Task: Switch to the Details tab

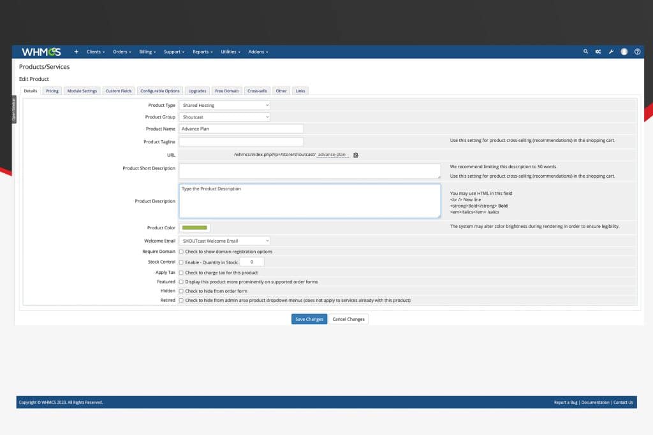Action: pyautogui.click(x=31, y=90)
